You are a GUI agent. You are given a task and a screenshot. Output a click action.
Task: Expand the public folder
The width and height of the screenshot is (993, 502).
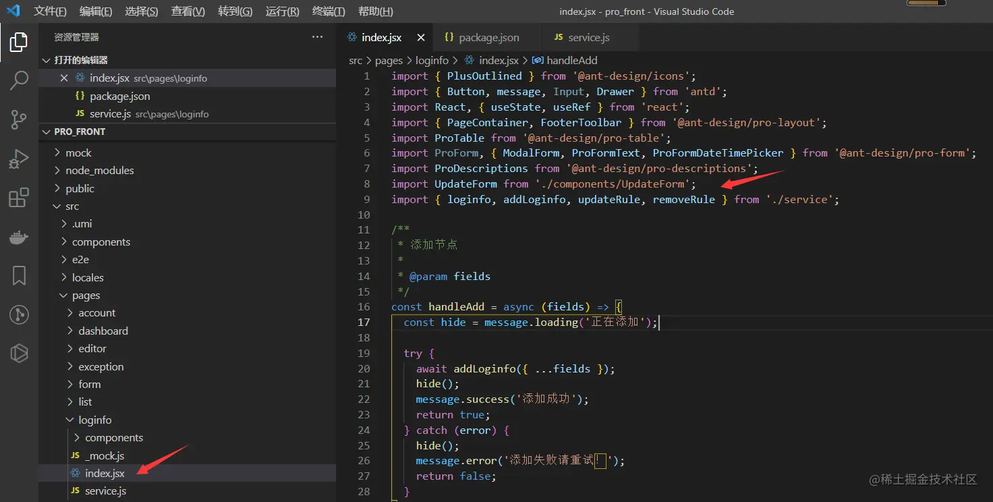pos(80,188)
